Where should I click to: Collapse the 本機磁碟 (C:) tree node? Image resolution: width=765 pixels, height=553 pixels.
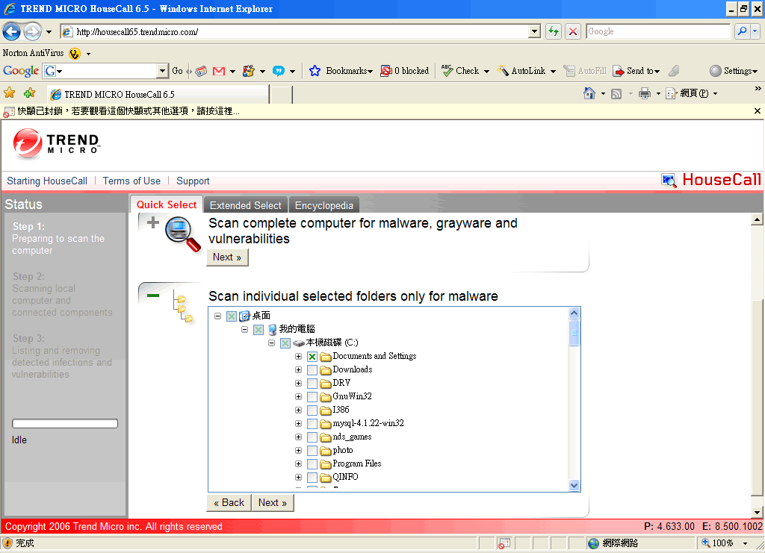(x=272, y=343)
